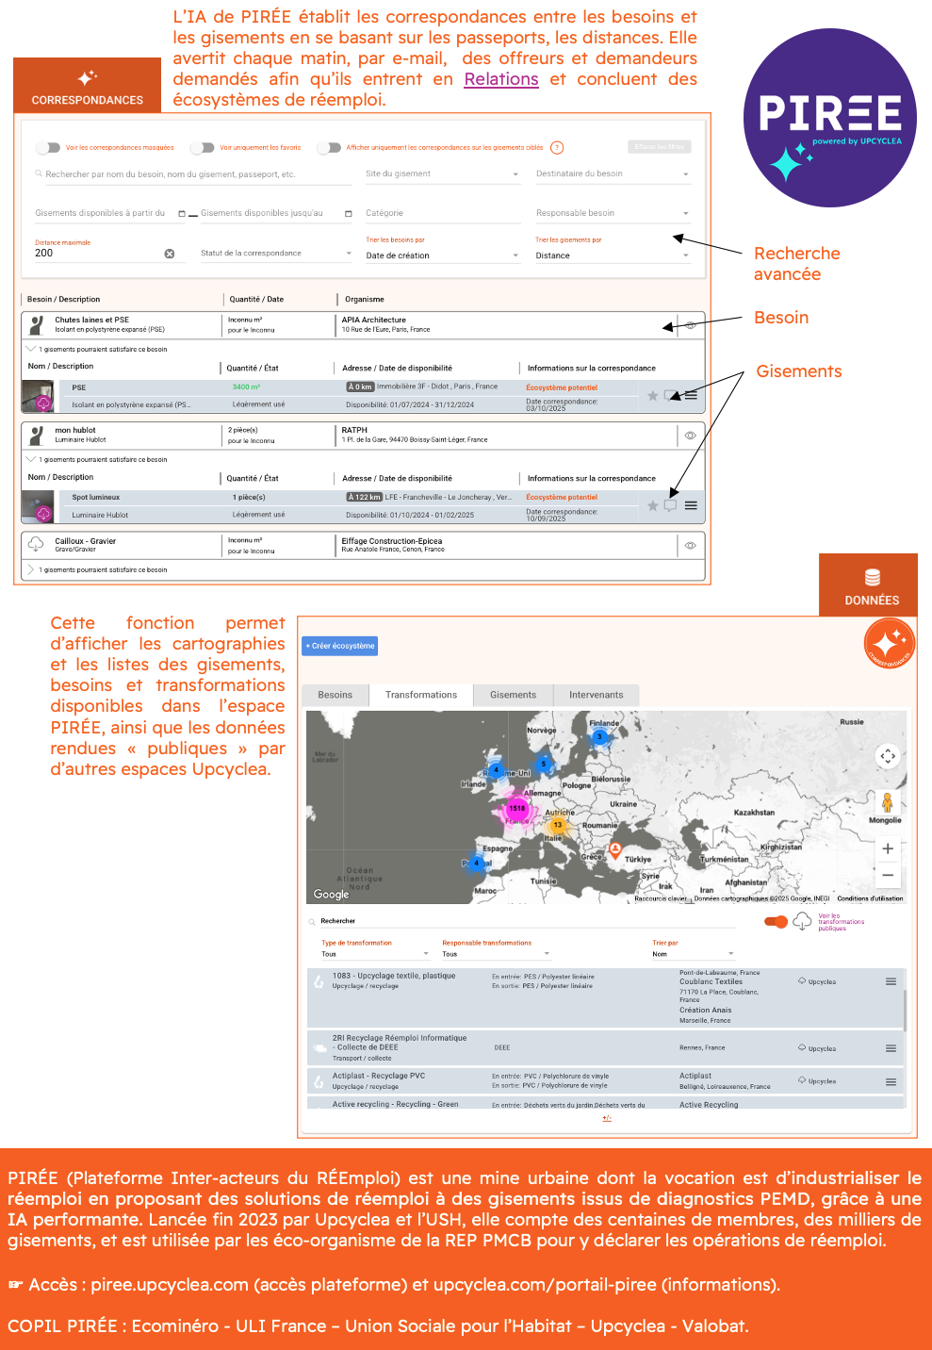Screen dimensions: 932x1350
Task: Click the cloud icon of Cailloux - Gravier
Action: pyautogui.click(x=36, y=544)
